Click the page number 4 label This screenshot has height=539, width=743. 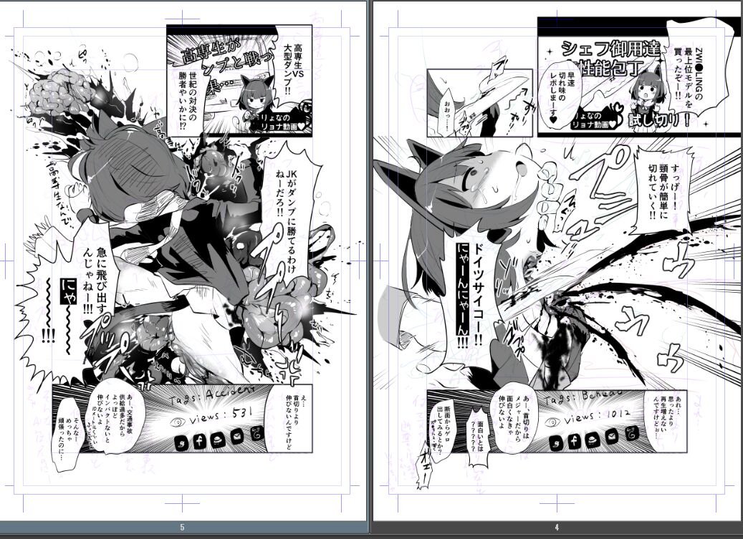[x=557, y=528]
